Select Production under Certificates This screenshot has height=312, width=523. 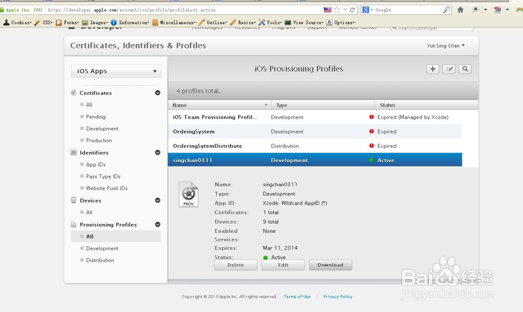point(99,140)
